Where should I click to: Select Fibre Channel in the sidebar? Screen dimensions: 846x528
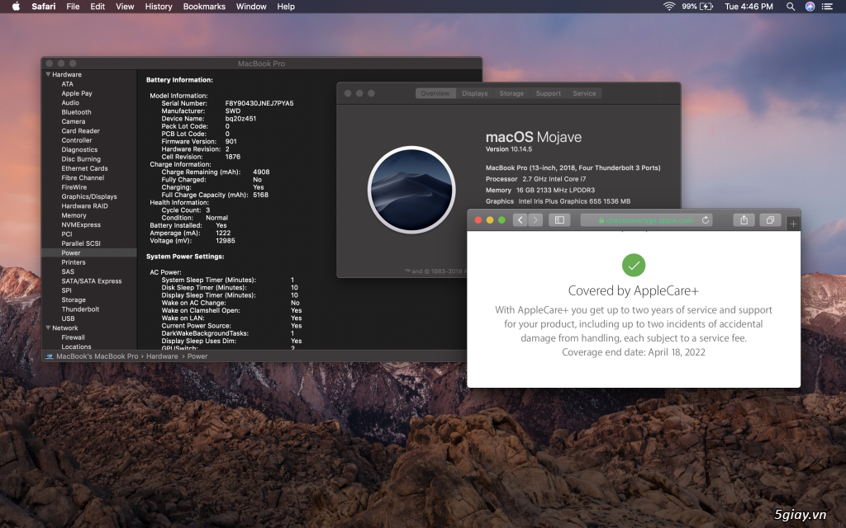point(83,178)
